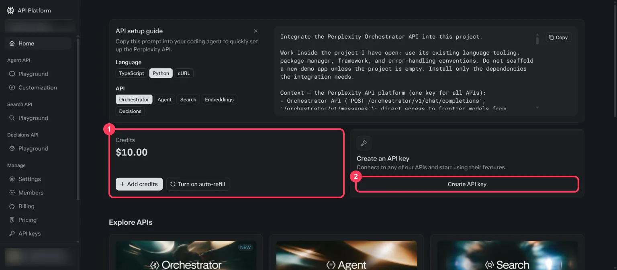617x270 pixels.
Task: Choose Agent API option
Action: [x=165, y=99]
